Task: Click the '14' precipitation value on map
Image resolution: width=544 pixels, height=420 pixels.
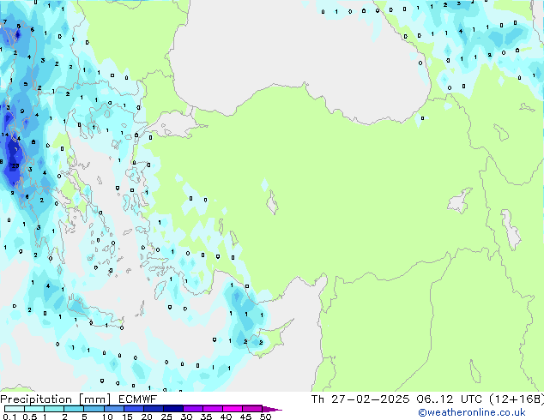Action: point(5,135)
